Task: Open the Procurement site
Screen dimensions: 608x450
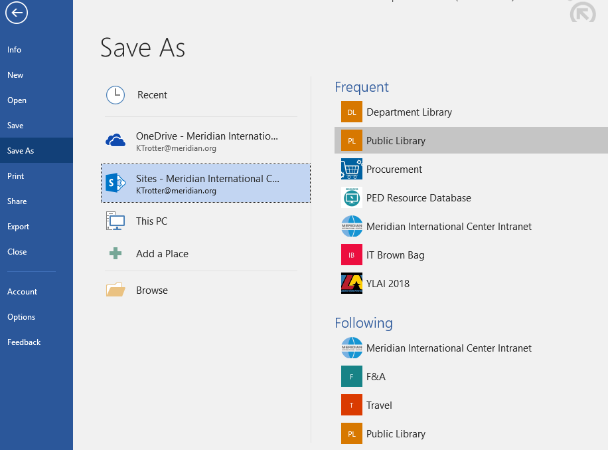Action: click(x=394, y=169)
